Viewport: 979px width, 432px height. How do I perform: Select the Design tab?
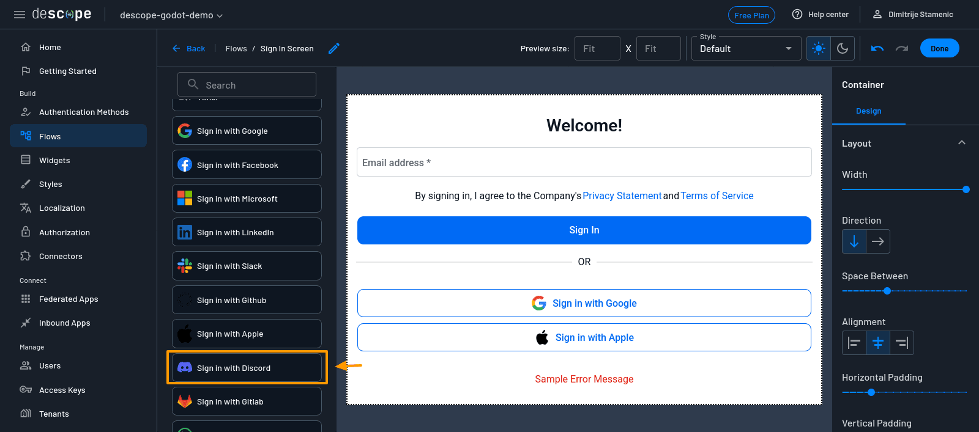(x=868, y=111)
